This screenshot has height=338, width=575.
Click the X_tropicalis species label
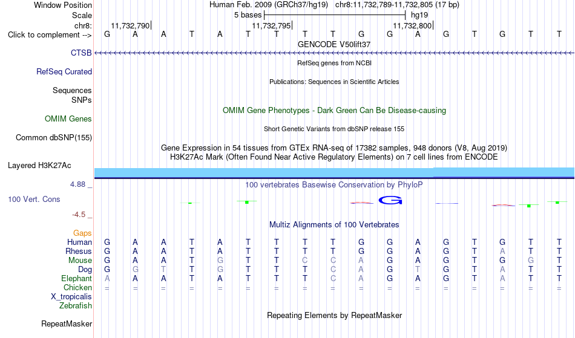coord(71,297)
